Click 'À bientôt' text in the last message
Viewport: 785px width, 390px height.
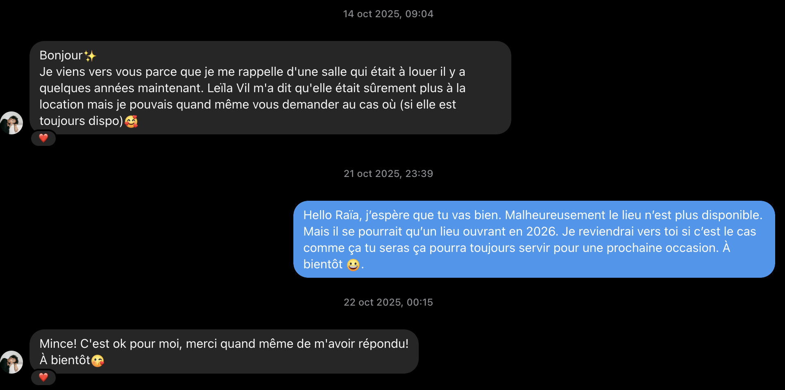click(x=65, y=360)
